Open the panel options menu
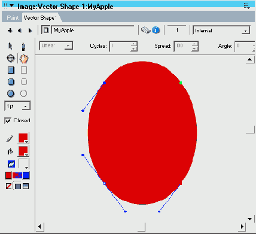 246,6
